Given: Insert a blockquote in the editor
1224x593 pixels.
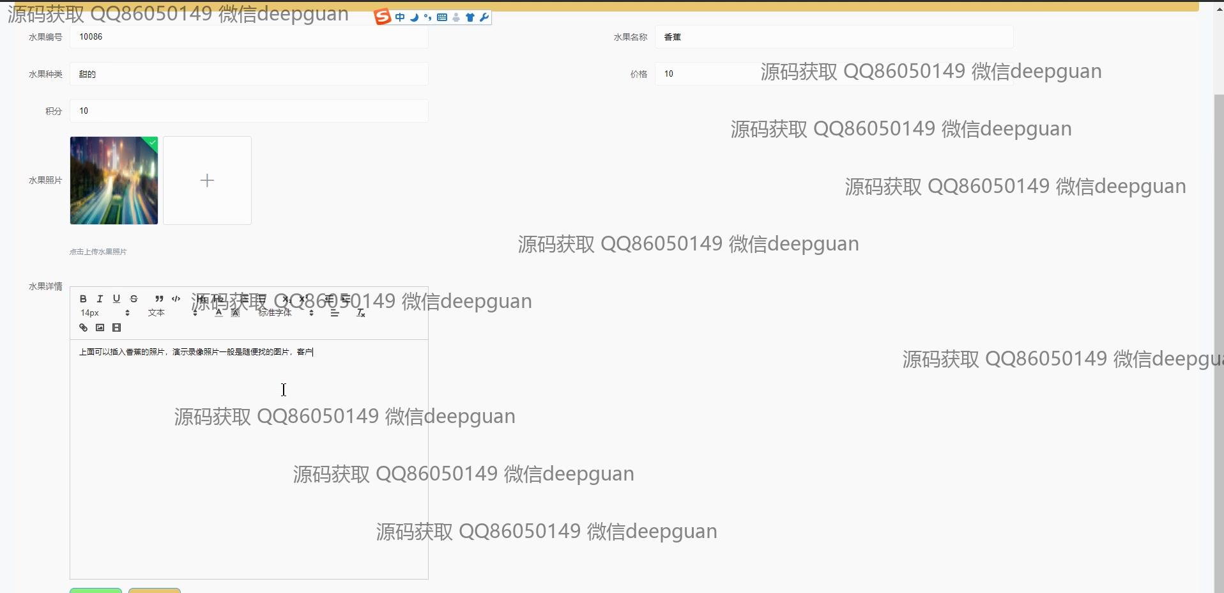Looking at the screenshot, I should pyautogui.click(x=159, y=298).
